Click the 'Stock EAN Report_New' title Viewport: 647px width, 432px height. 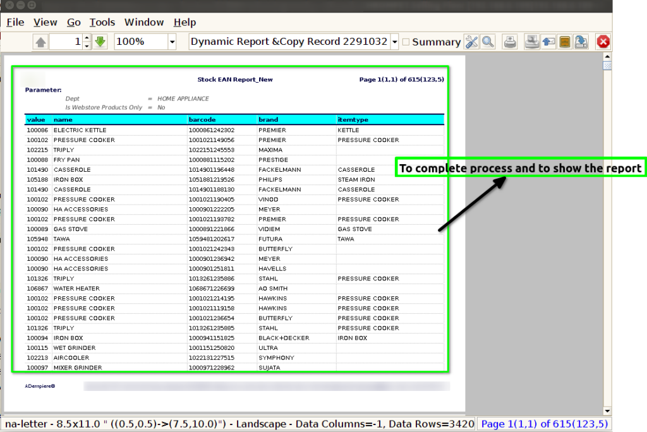coord(235,79)
